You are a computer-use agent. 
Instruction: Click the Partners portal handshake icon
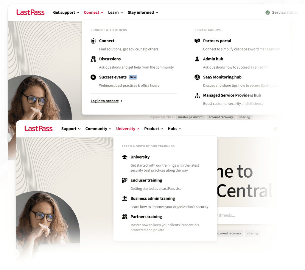click(x=197, y=41)
